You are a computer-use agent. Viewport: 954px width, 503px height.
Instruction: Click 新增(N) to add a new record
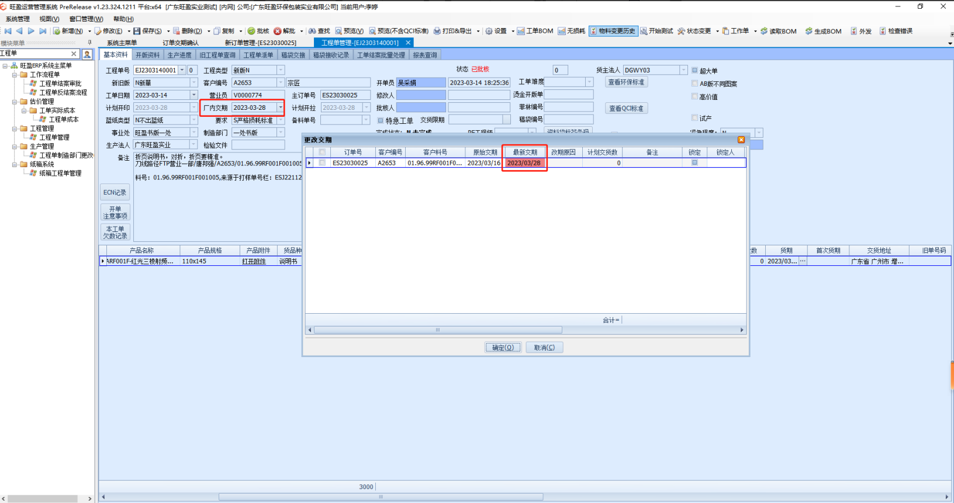[68, 31]
